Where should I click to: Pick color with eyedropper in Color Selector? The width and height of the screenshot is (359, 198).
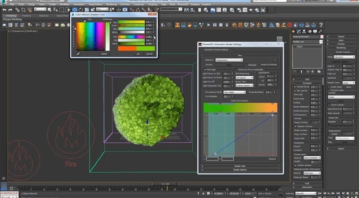click(x=78, y=54)
